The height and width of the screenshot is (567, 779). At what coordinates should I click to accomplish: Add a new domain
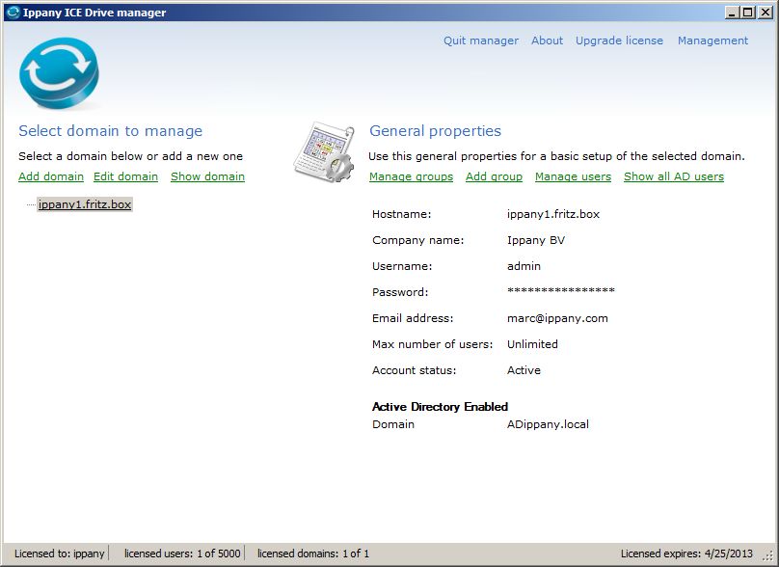click(x=51, y=176)
